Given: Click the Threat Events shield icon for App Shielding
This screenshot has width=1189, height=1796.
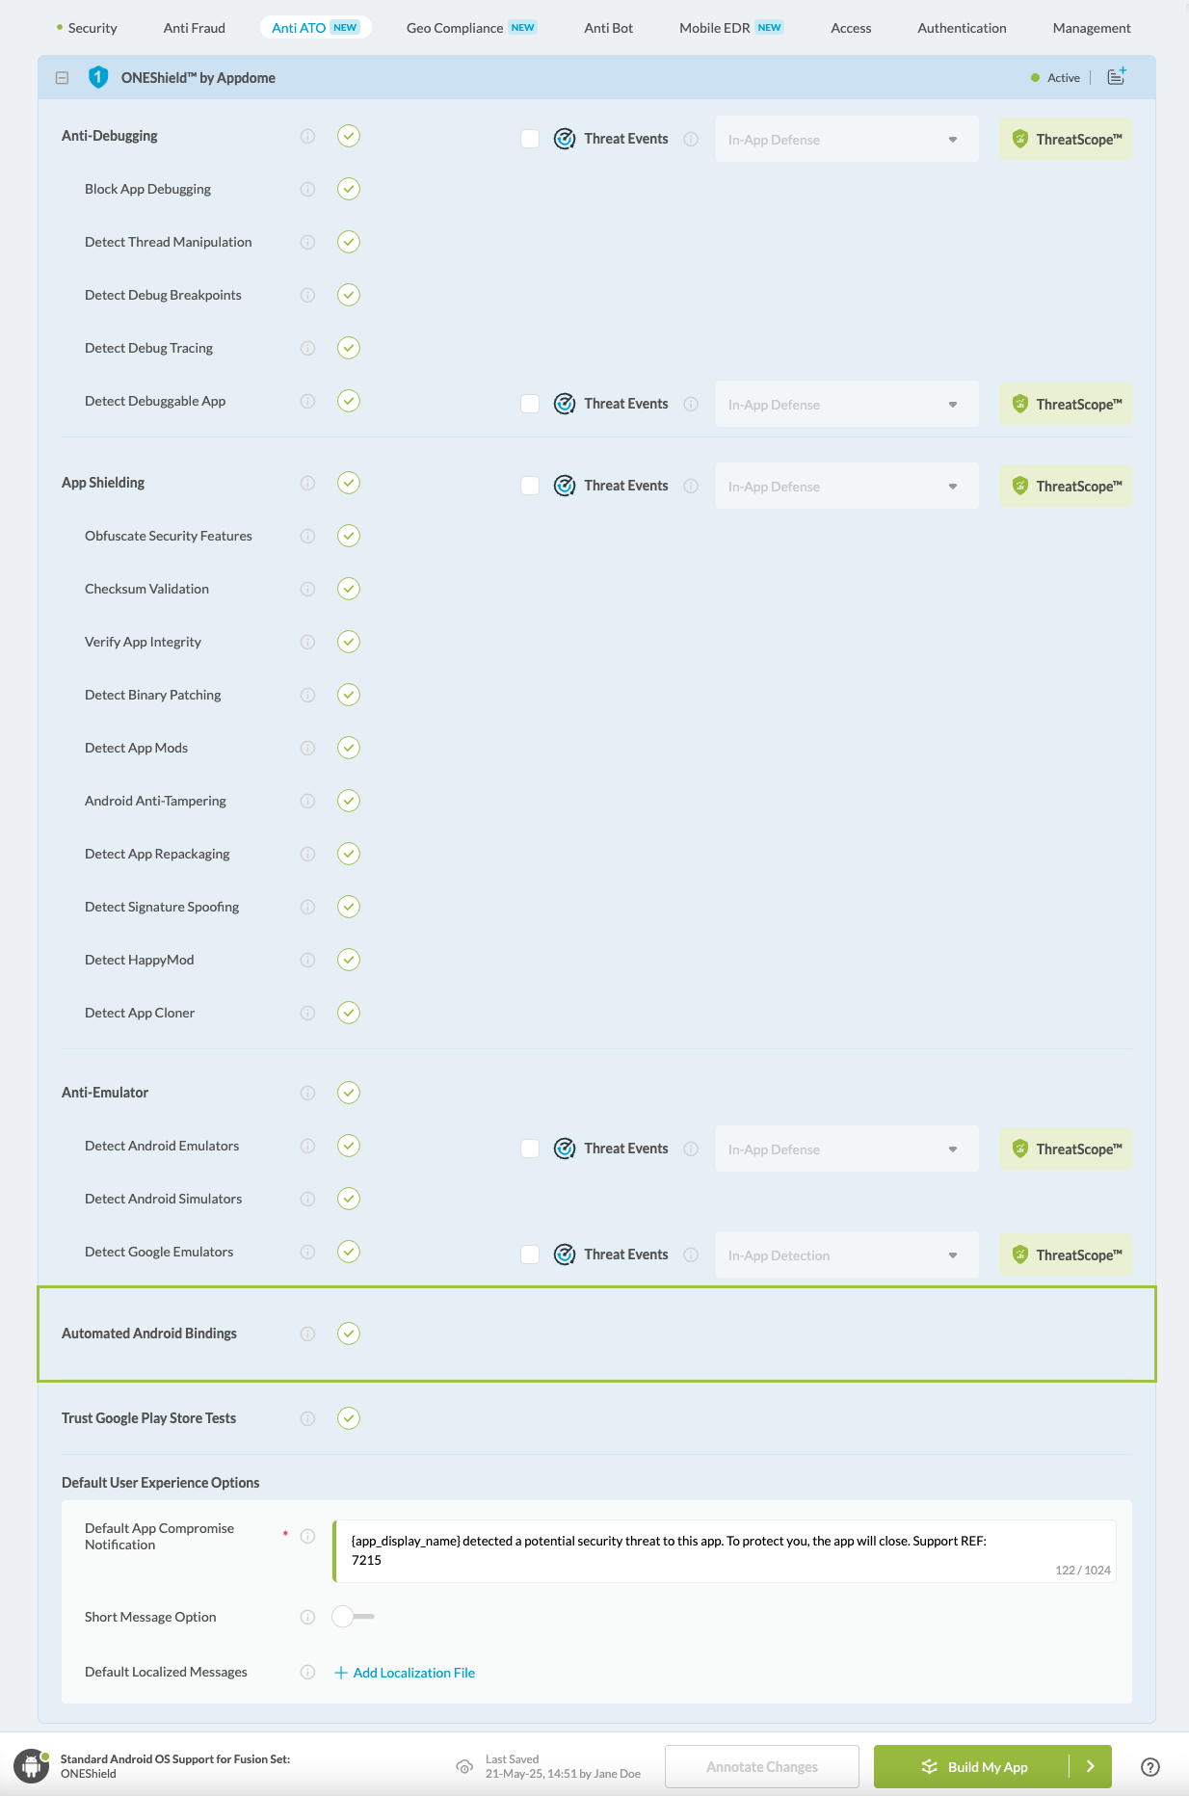Looking at the screenshot, I should click(x=565, y=486).
